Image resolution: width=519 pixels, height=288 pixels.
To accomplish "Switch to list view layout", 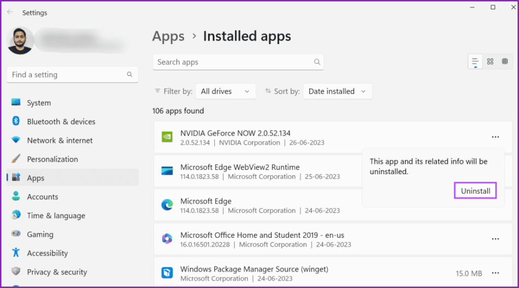I will pos(475,62).
